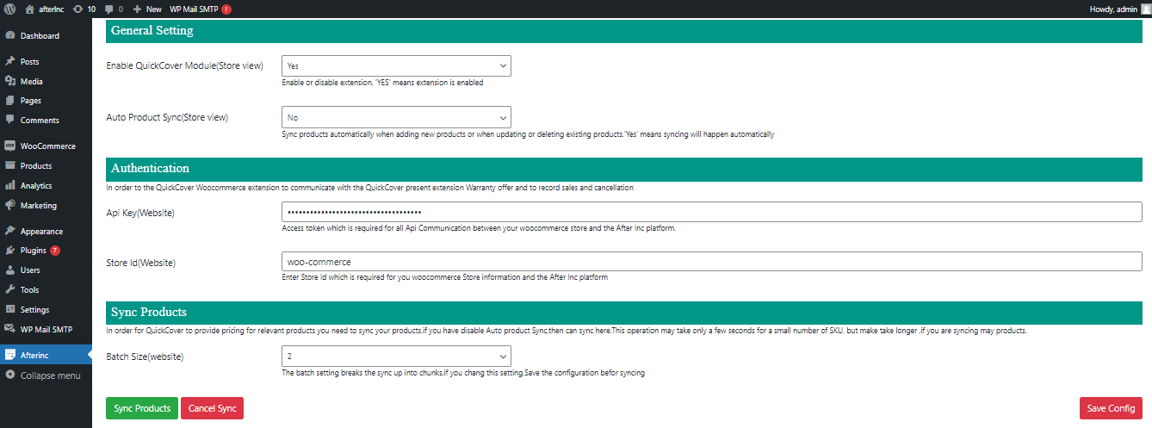The width and height of the screenshot is (1152, 428).
Task: Open the afterInc site home icon
Action: [30, 9]
